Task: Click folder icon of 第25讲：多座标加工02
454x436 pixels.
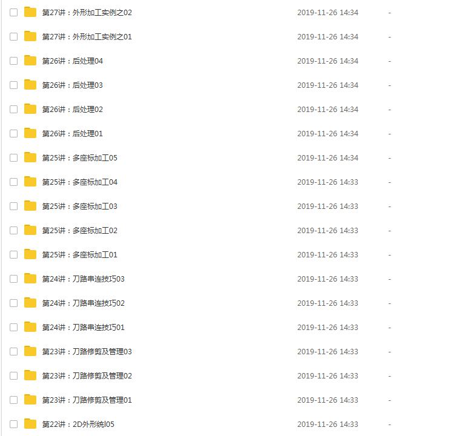Action: (x=30, y=230)
